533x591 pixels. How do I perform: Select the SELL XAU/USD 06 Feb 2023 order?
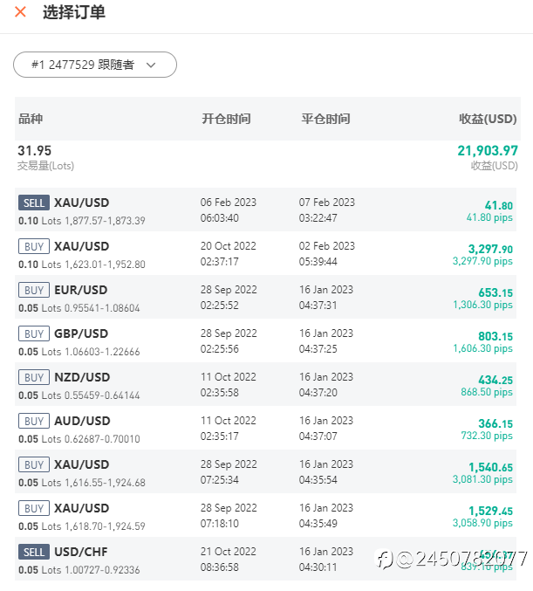pyautogui.click(x=265, y=210)
